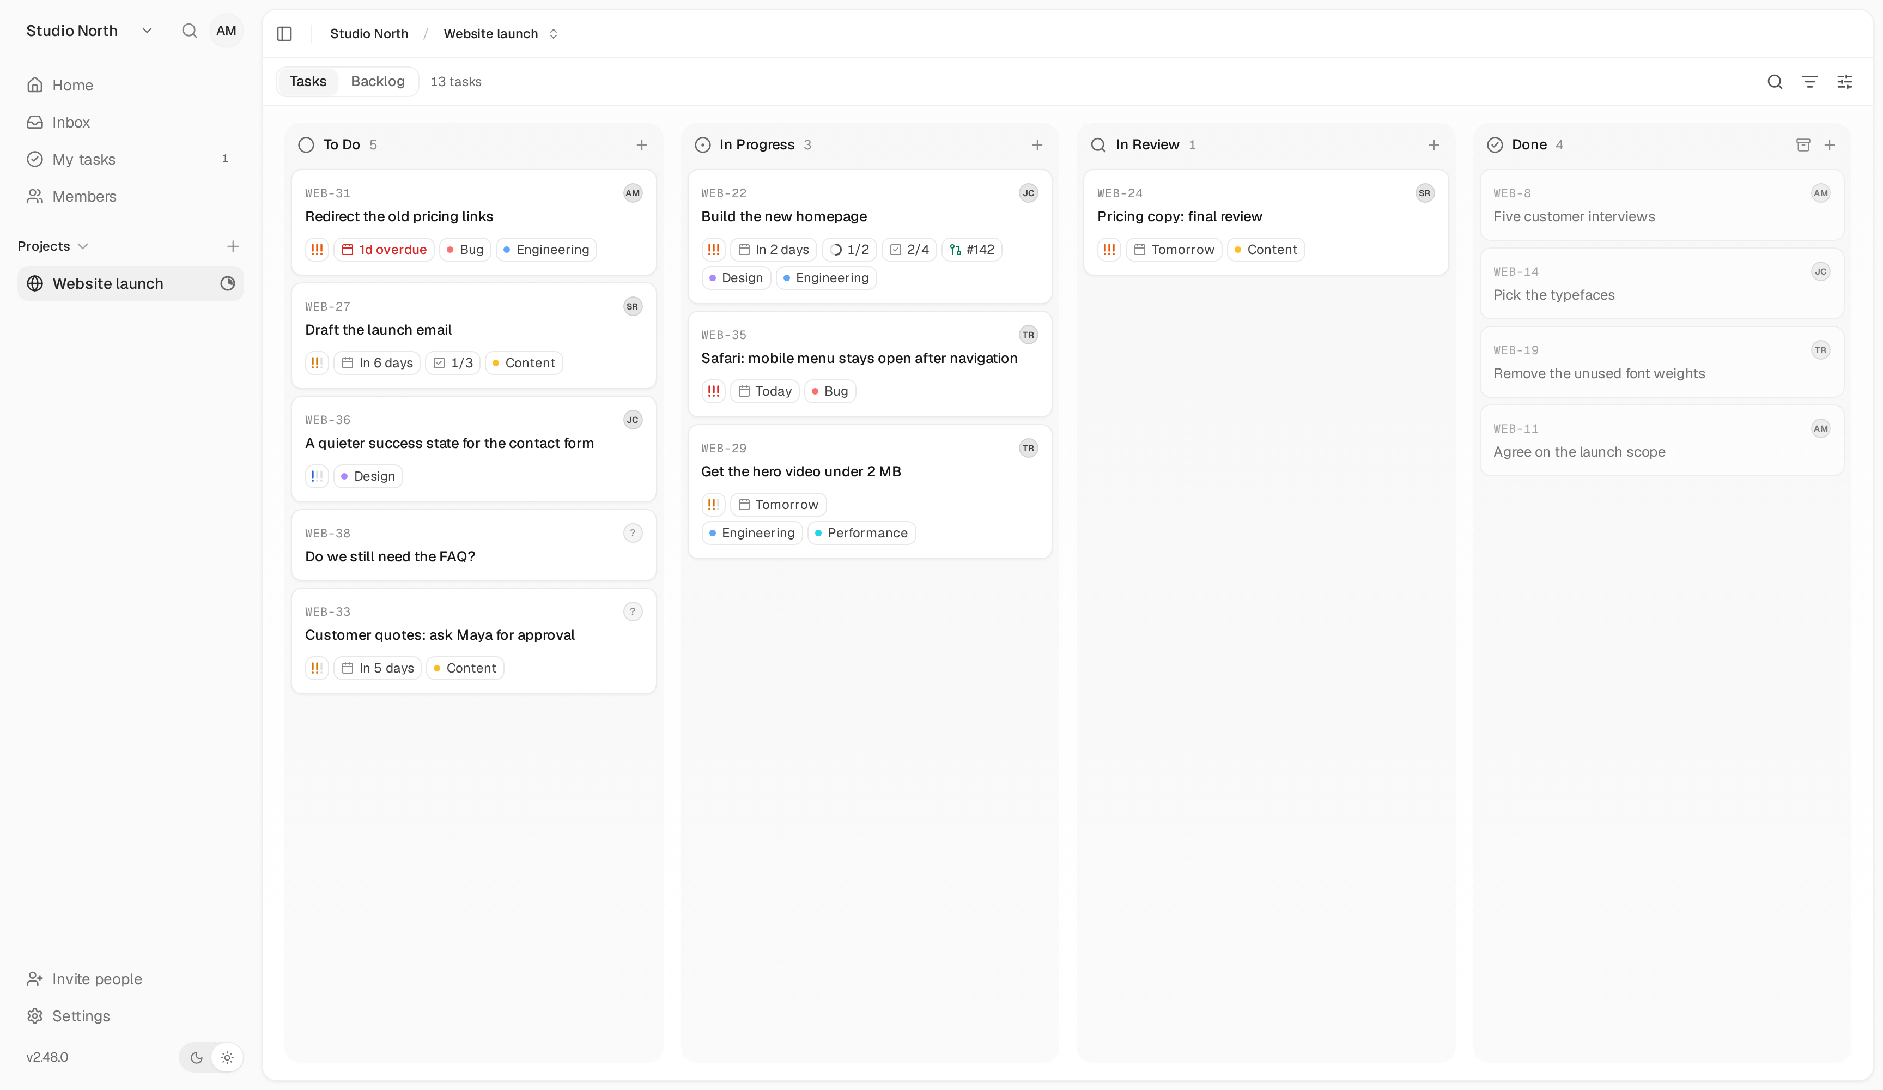Viewport: 1883px width, 1090px height.
Task: Expand the Studio North workspace dropdown
Action: coord(147,31)
